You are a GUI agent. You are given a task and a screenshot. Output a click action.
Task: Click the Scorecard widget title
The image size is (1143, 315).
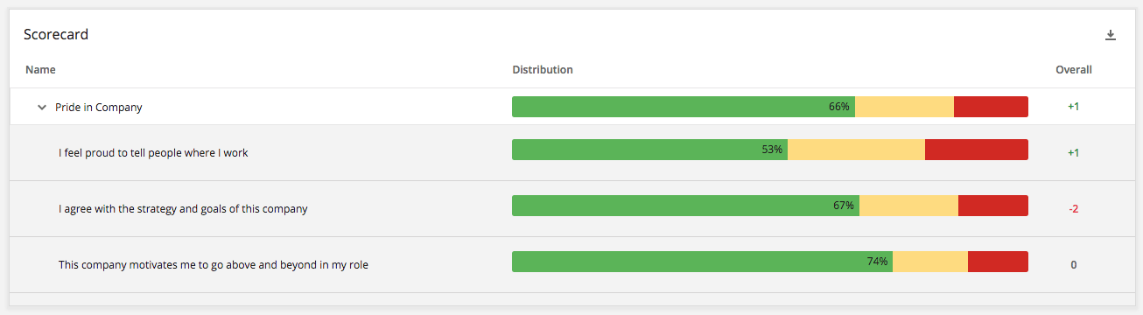[56, 35]
